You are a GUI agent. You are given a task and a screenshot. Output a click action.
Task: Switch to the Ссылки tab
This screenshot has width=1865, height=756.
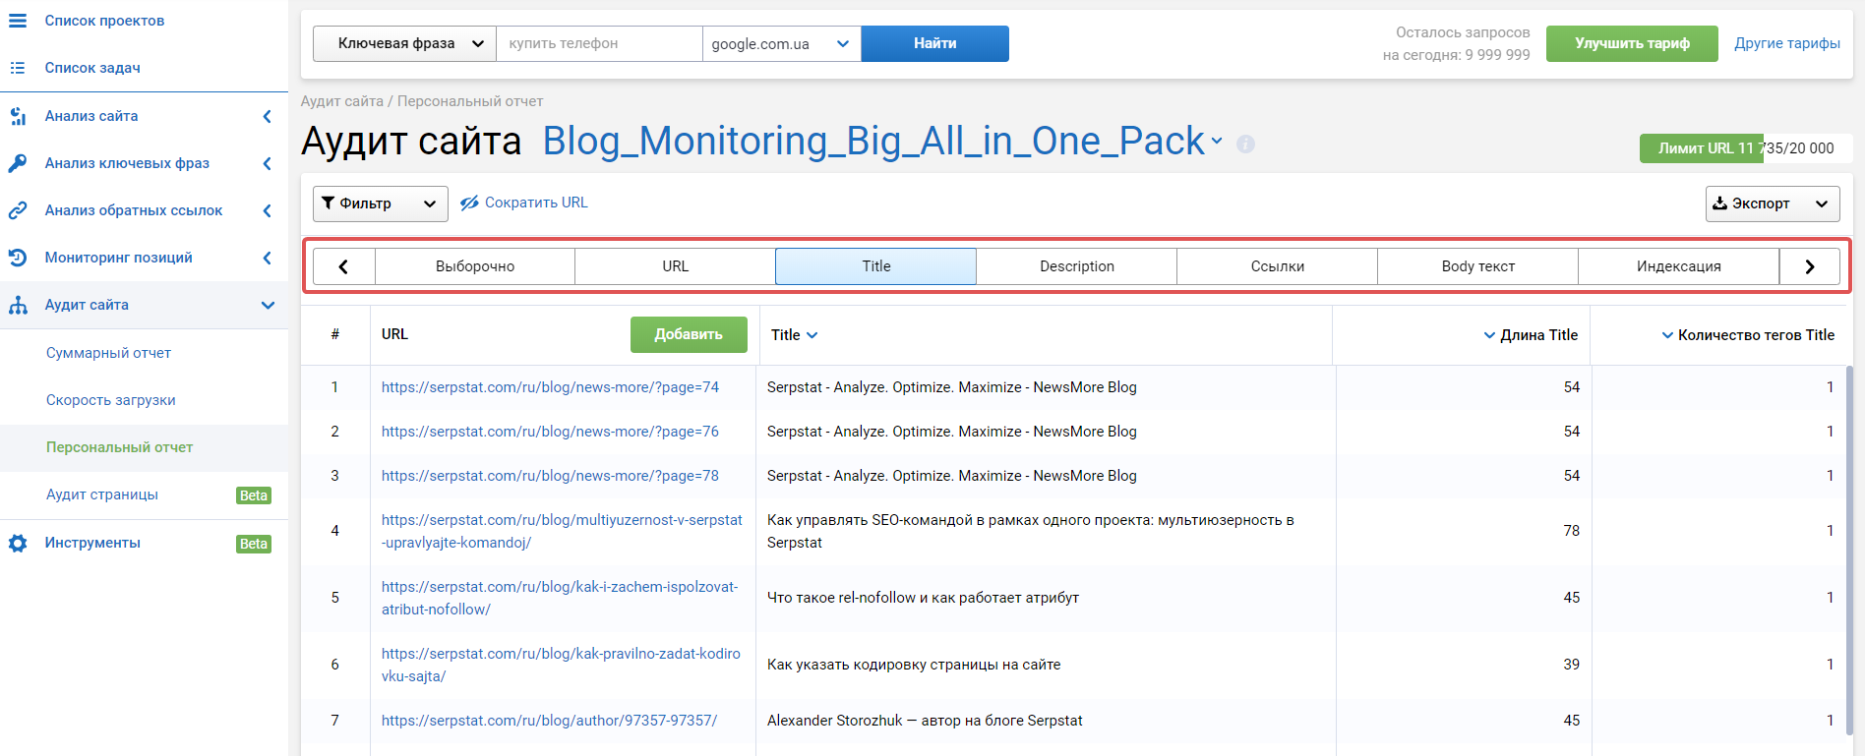coord(1278,266)
